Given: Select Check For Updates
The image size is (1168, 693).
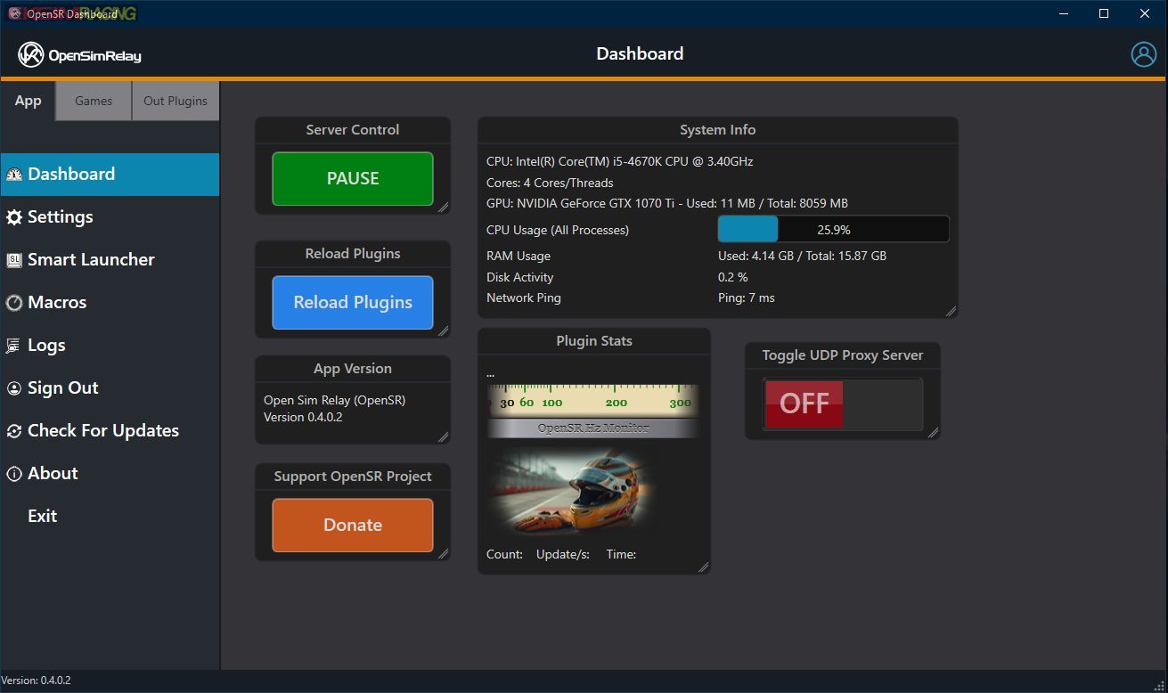Looking at the screenshot, I should coord(110,431).
